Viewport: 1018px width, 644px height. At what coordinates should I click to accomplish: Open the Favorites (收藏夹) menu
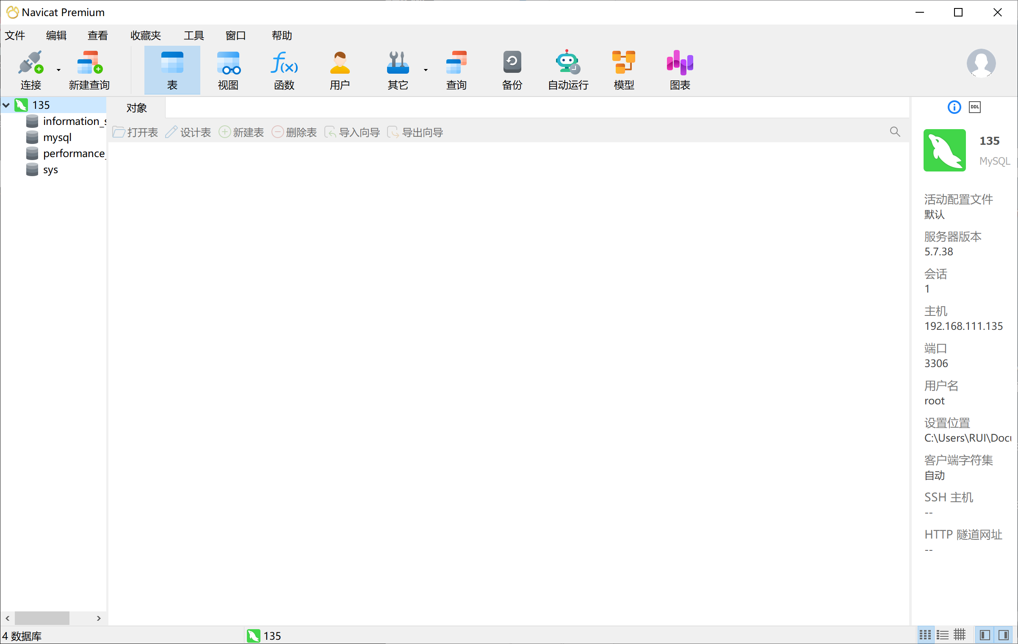click(146, 36)
